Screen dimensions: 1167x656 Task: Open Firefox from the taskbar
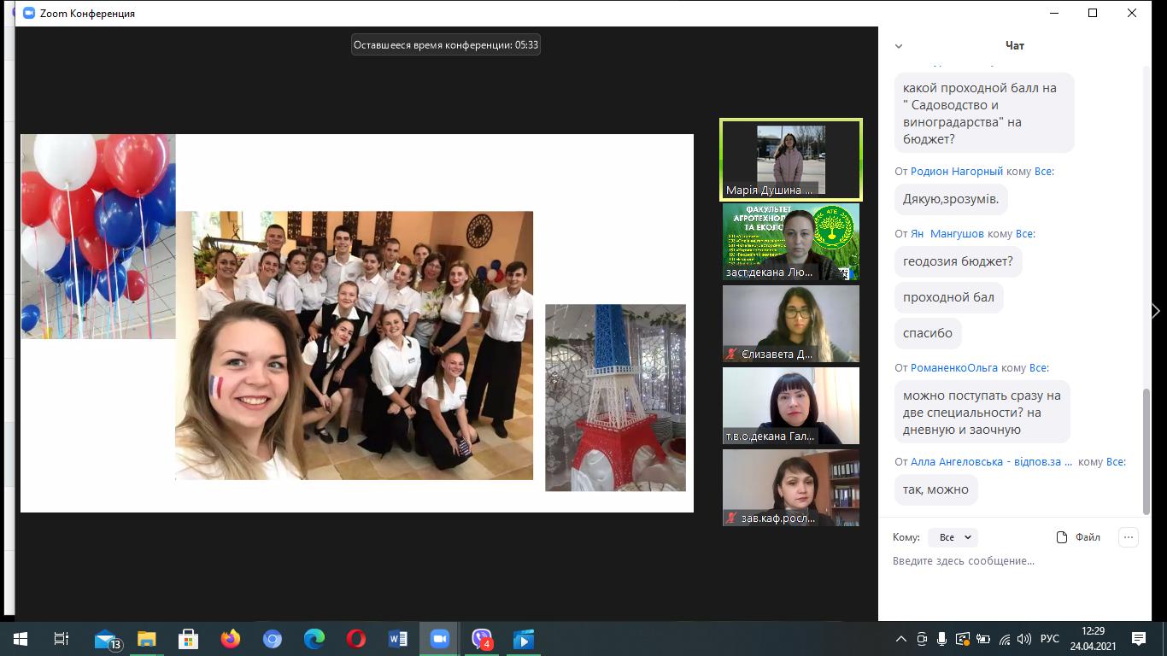coord(231,639)
